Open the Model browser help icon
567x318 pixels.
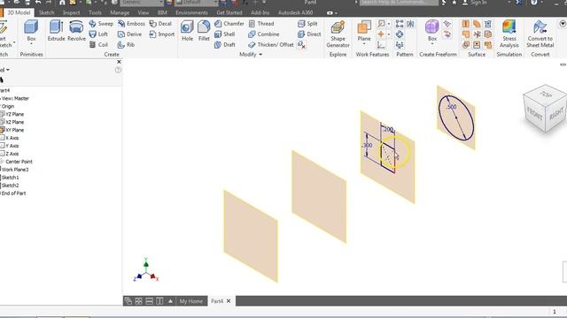click(x=118, y=71)
